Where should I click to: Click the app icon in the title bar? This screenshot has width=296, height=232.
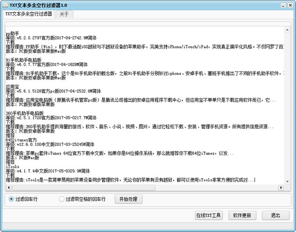tap(5, 5)
